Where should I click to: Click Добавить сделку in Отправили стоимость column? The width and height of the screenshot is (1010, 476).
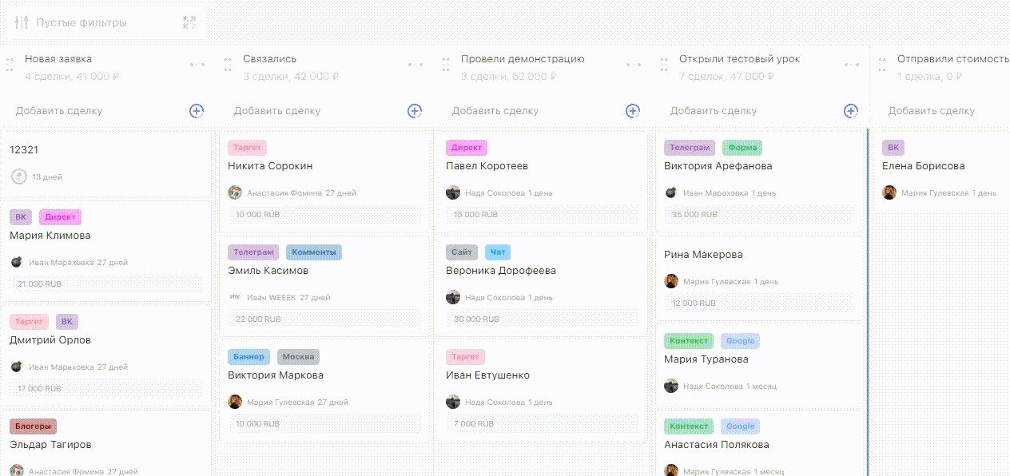pyautogui.click(x=932, y=111)
